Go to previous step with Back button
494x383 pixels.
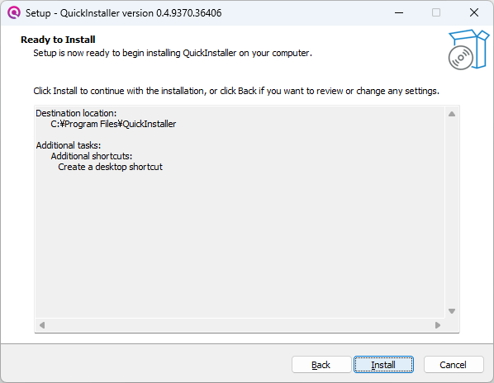321,365
